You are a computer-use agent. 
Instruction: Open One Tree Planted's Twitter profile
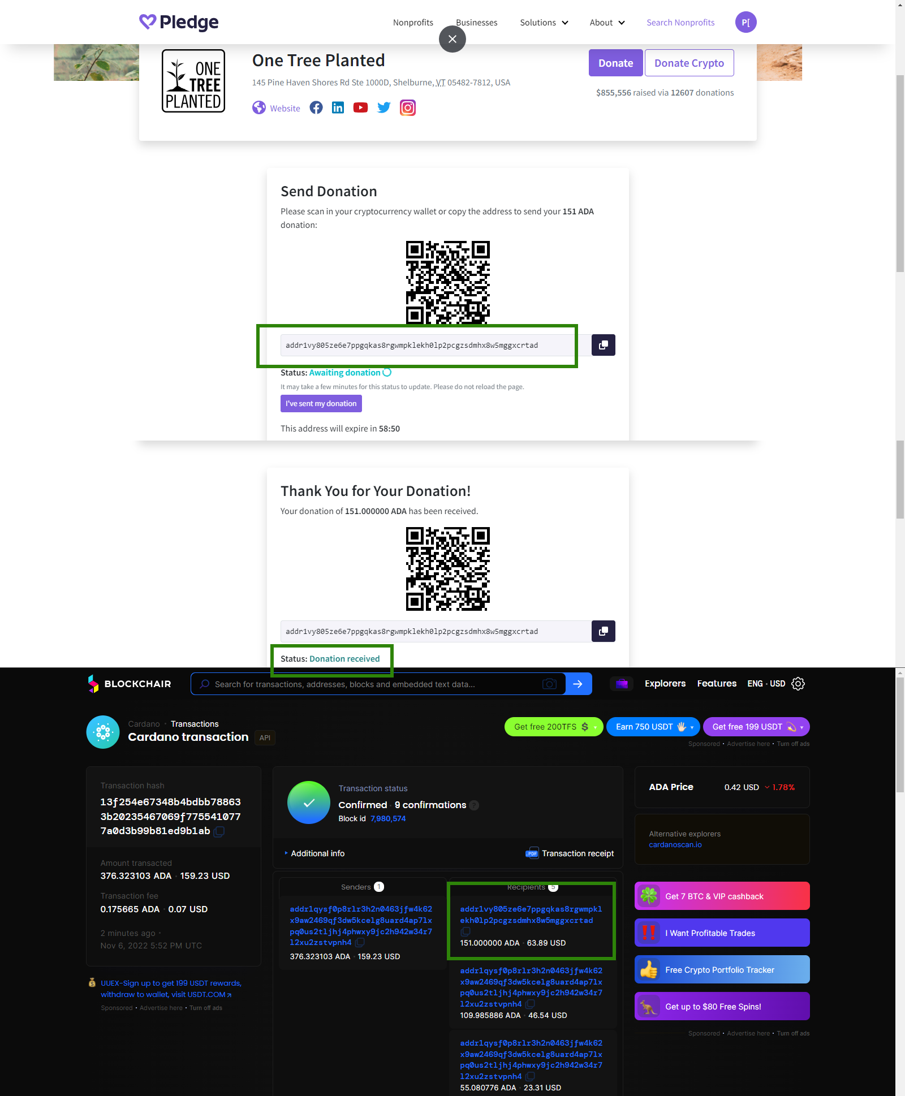(x=384, y=107)
